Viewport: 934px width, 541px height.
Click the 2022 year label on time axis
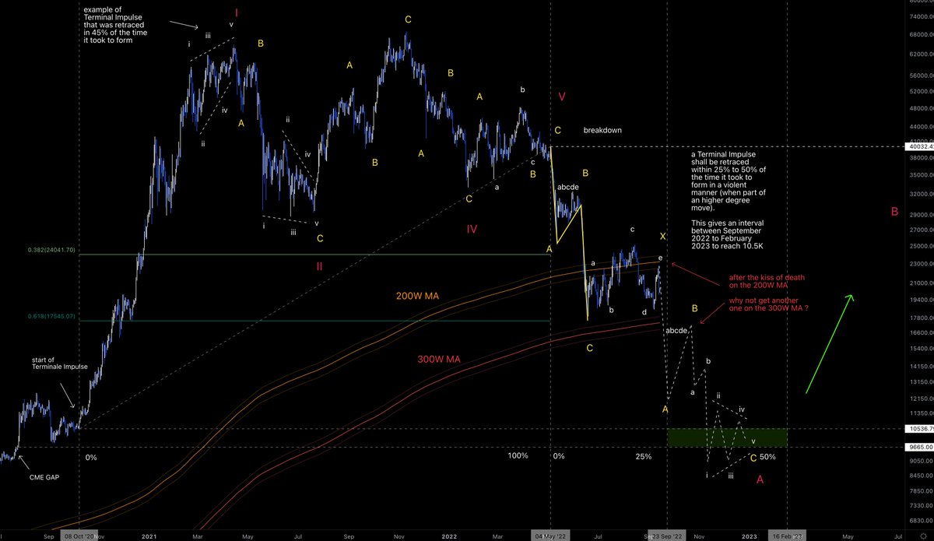point(450,536)
